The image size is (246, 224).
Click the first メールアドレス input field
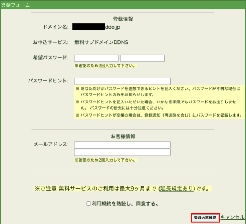coord(122,144)
